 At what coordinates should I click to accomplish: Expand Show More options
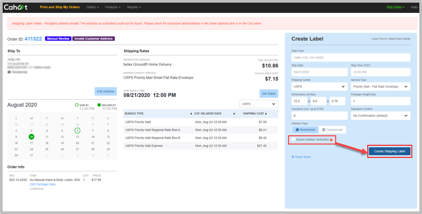(301, 157)
